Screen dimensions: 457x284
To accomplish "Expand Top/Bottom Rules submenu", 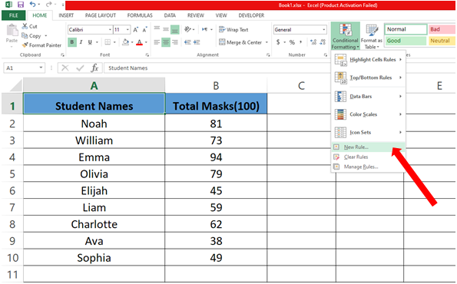I will point(369,78).
